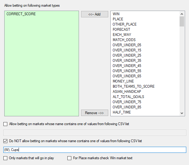Select BOTH_TEAMS_TO_SCORE list entry
This screenshot has height=165, width=189.
134,86
